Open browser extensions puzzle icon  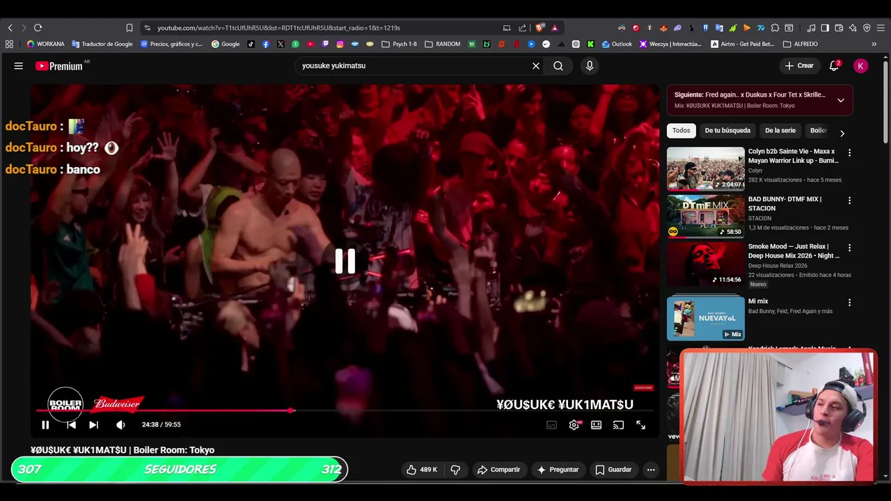[x=775, y=28]
